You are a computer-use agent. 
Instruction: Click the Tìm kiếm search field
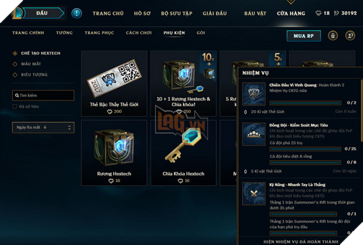[43, 95]
